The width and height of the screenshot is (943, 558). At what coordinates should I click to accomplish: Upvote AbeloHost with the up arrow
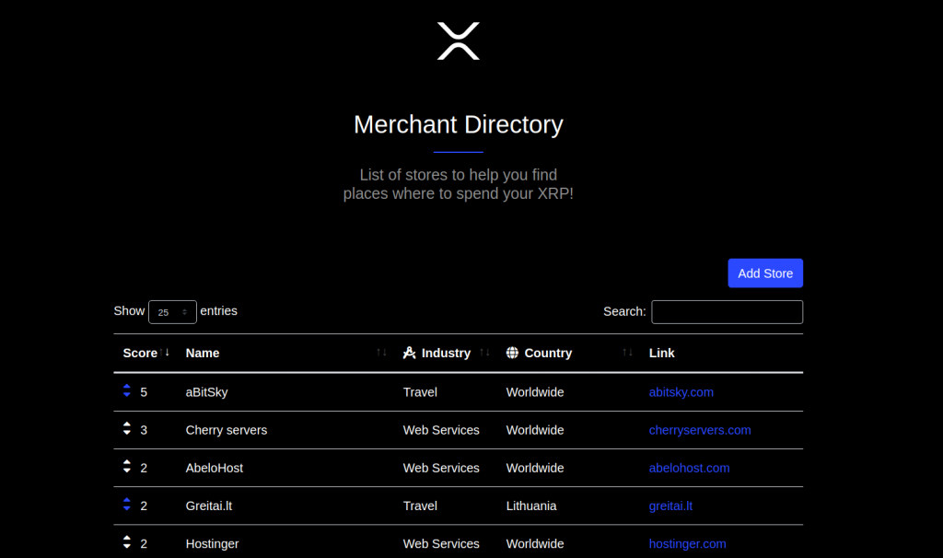(x=127, y=462)
